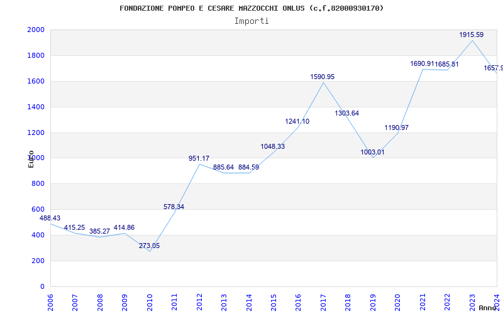The image size is (503, 314).
Task: Click the 1303.64 data label for 2018
Action: pyautogui.click(x=347, y=113)
